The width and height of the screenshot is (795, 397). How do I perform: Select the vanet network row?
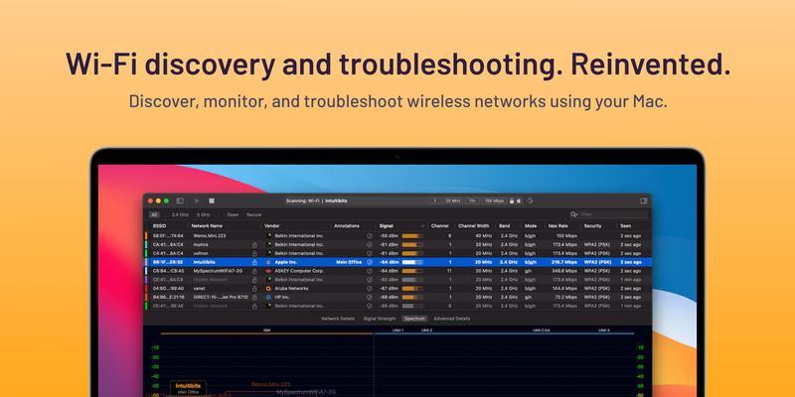(397, 288)
